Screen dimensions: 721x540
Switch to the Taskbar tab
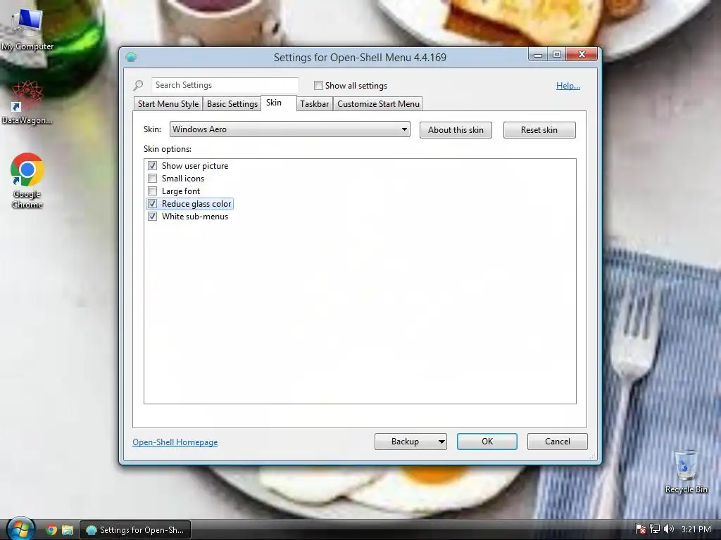coord(315,104)
